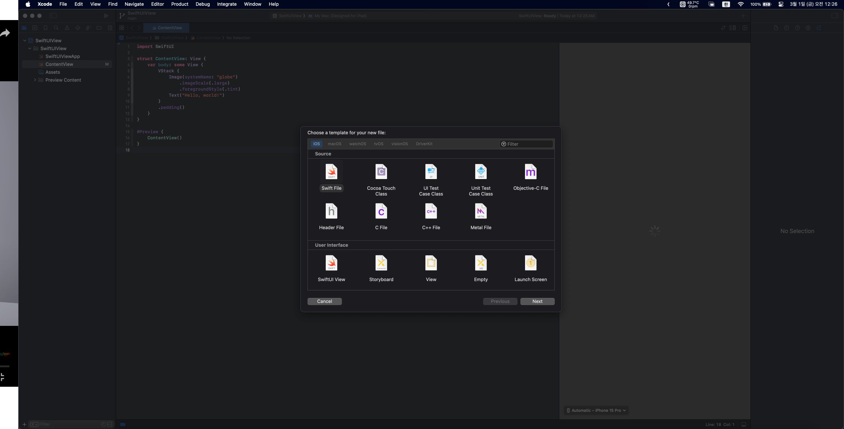Image resolution: width=844 pixels, height=429 pixels.
Task: Pick the Launch Screen template
Action: click(x=530, y=263)
